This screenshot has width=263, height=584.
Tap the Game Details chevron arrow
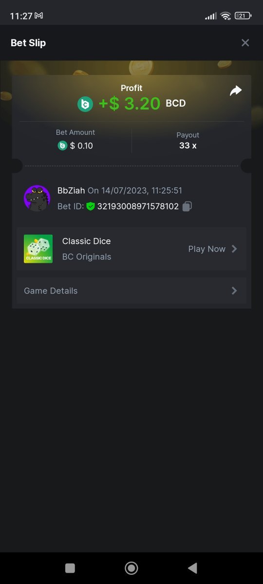pyautogui.click(x=234, y=291)
